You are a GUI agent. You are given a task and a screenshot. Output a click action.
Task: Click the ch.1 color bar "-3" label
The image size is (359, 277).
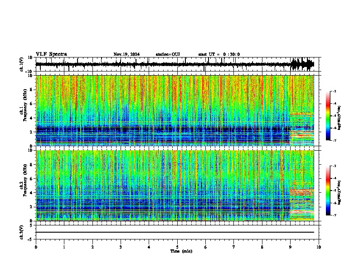pyautogui.click(x=334, y=91)
